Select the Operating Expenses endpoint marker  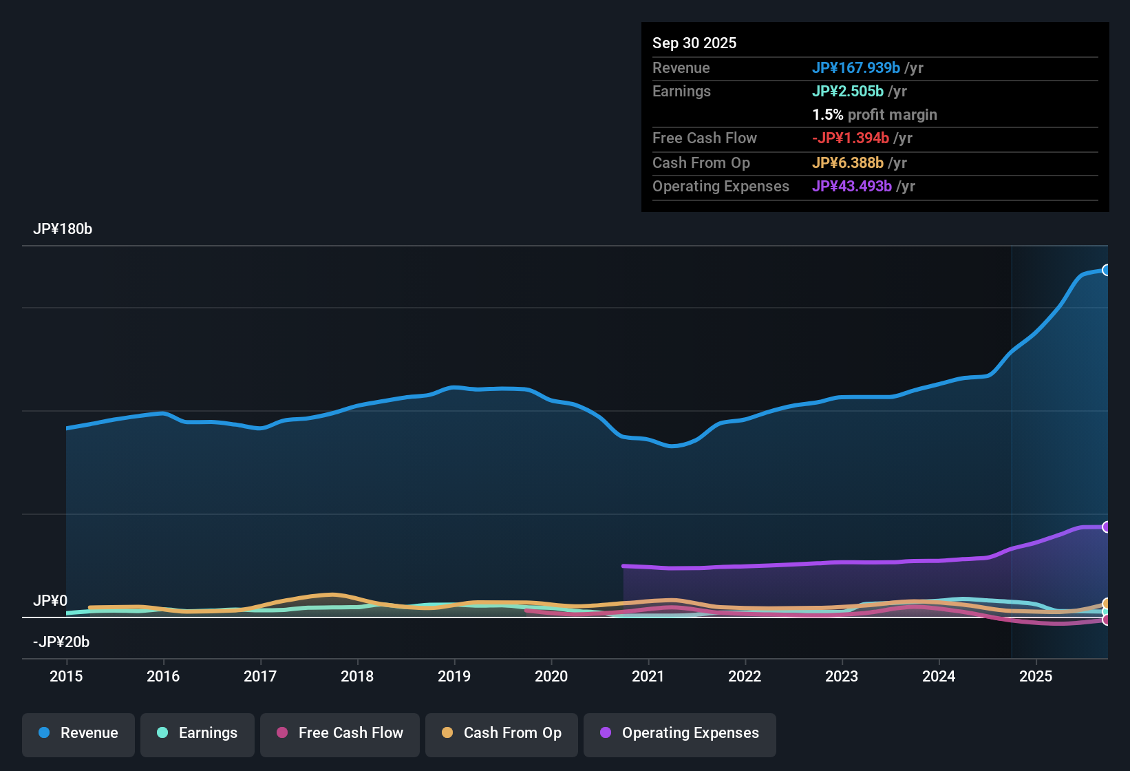click(1107, 527)
